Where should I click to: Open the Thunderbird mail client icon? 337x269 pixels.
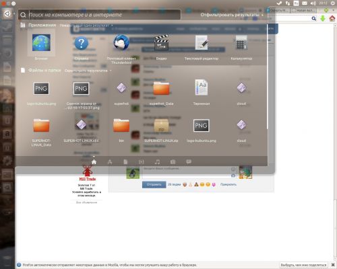[x=121, y=42]
